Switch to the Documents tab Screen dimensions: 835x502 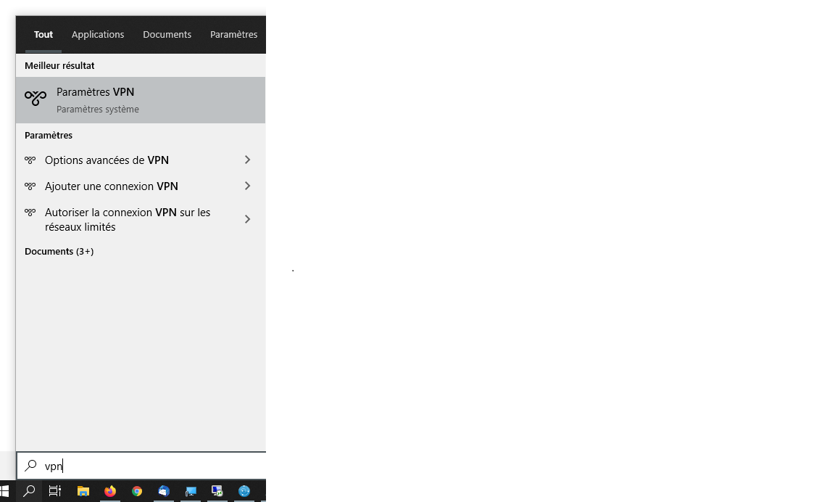(167, 34)
